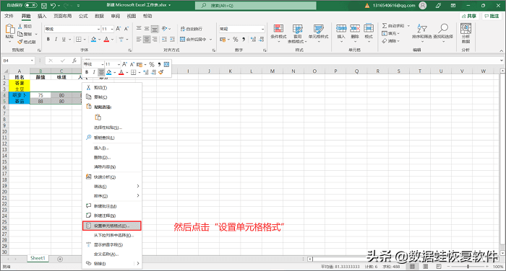The width and height of the screenshot is (506, 271).
Task: Click the user account avatar icon
Action: tap(423, 6)
